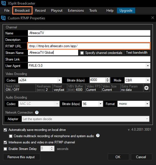Image resolution: width=156 pixels, height=165 pixels.
Task: Expand the Mode CBR dropdown
Action: tap(148, 80)
